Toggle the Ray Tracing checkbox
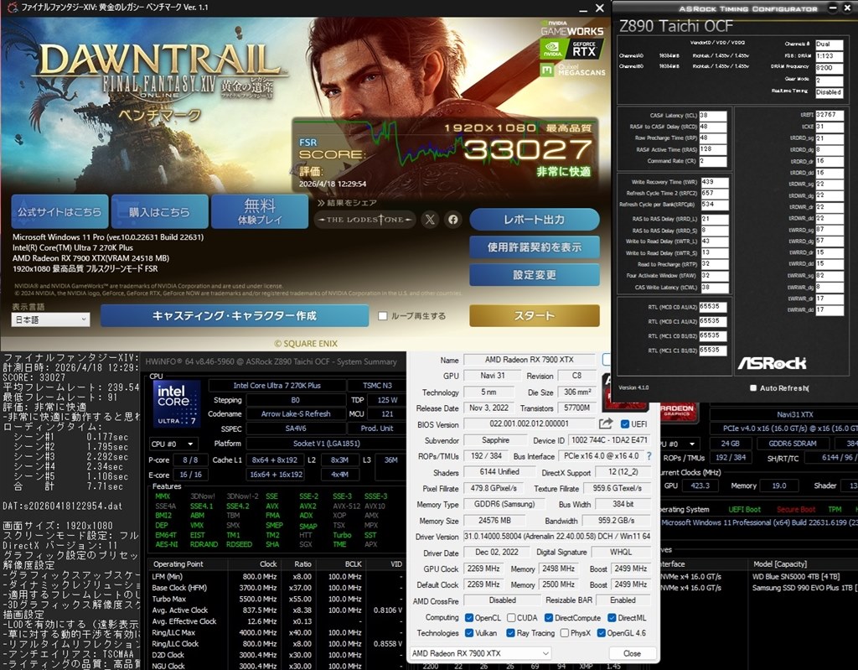Viewport: 858px width, 670px height. [510, 633]
